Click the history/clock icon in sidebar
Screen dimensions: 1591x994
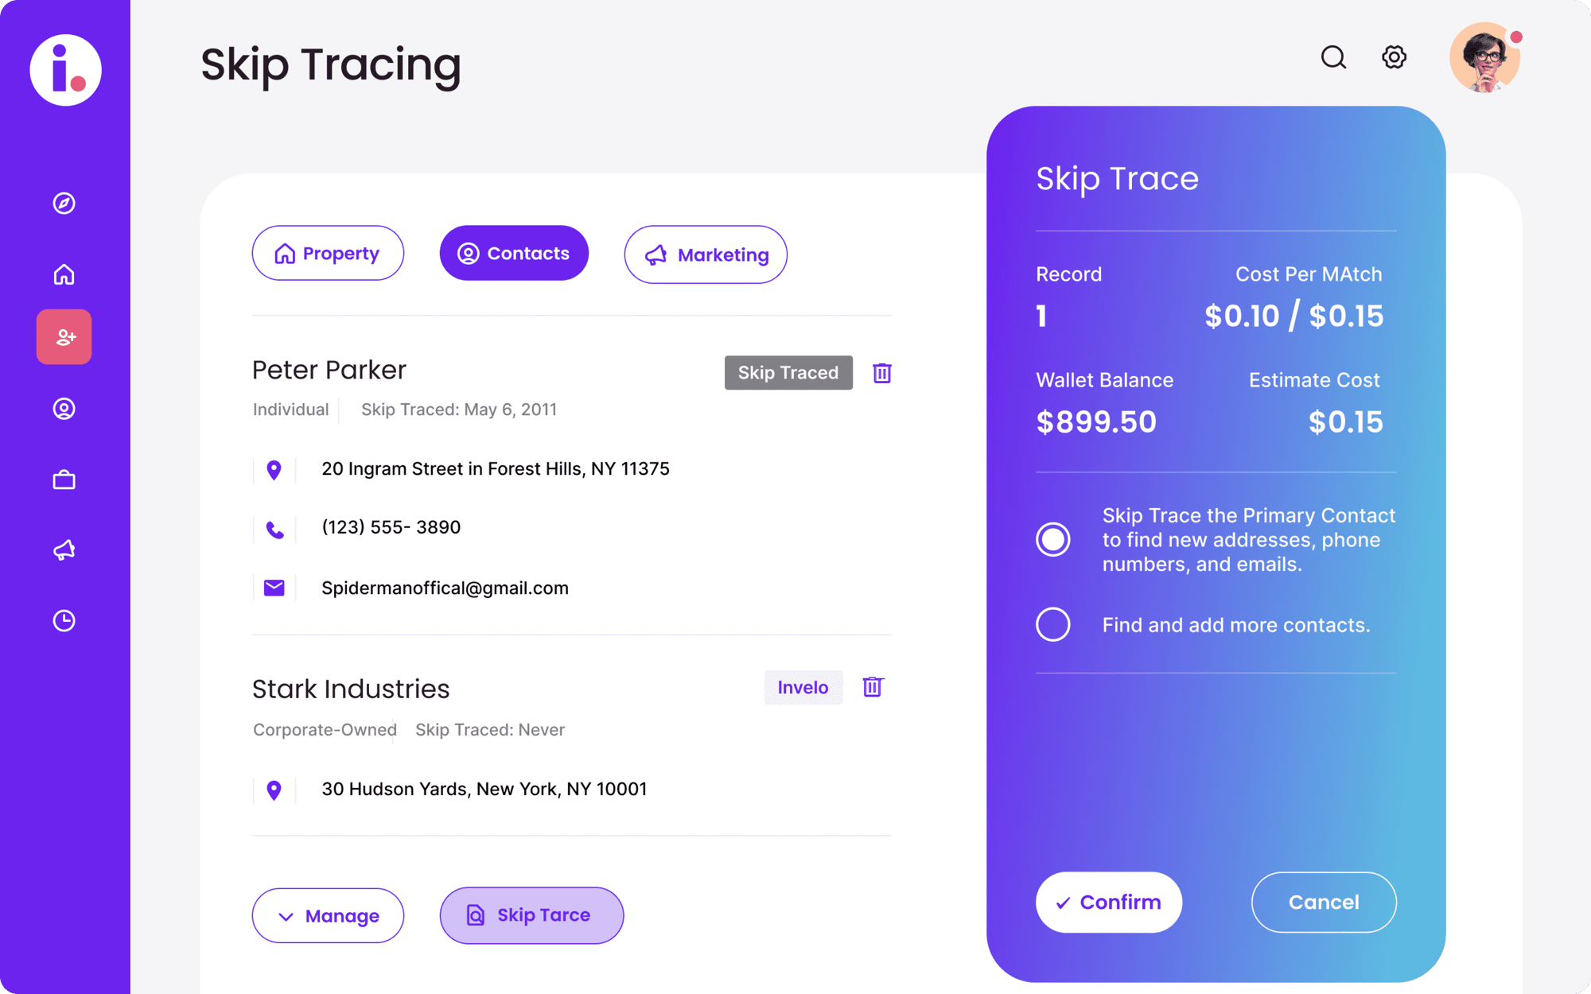[64, 621]
